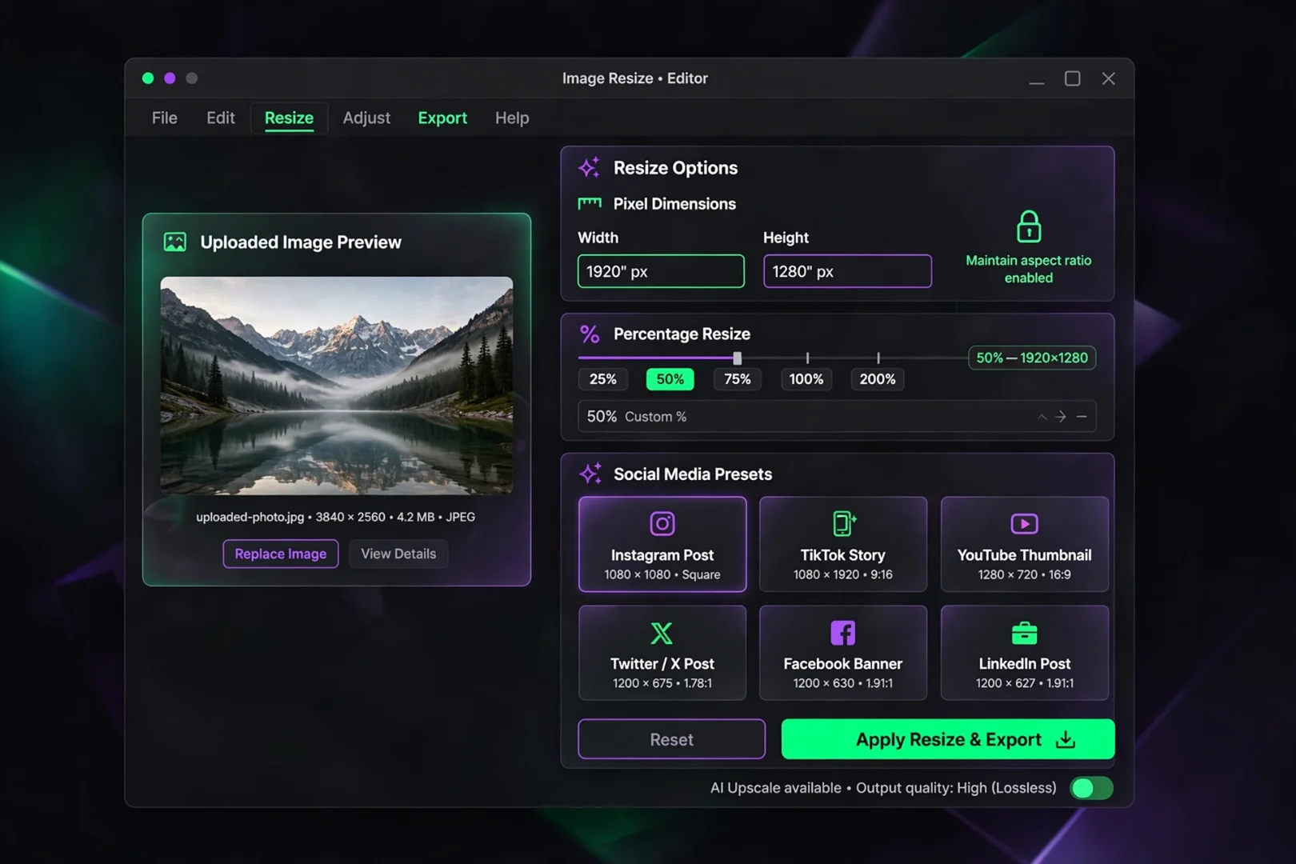Click the up caret in Custom % field

click(1042, 417)
